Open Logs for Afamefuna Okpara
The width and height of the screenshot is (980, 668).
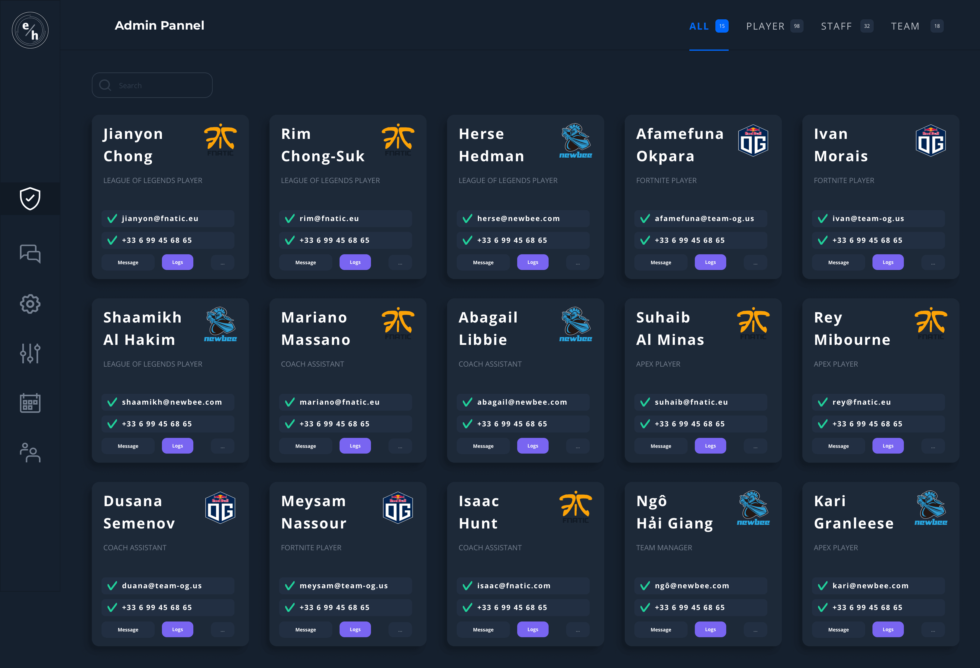click(x=710, y=262)
